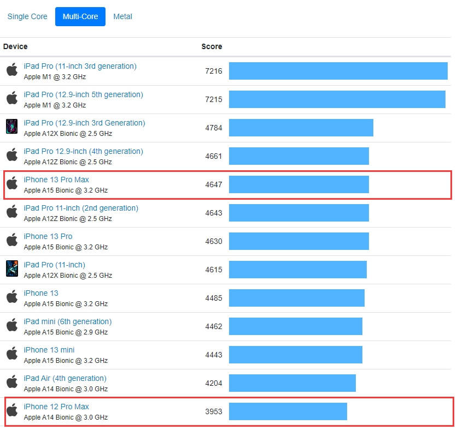This screenshot has width=463, height=430.
Task: Click the score value 4661
Action: pyautogui.click(x=214, y=156)
